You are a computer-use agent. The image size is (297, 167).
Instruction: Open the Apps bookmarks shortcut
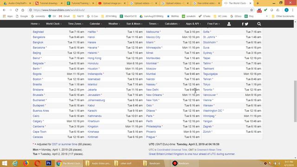[x=7, y=16]
